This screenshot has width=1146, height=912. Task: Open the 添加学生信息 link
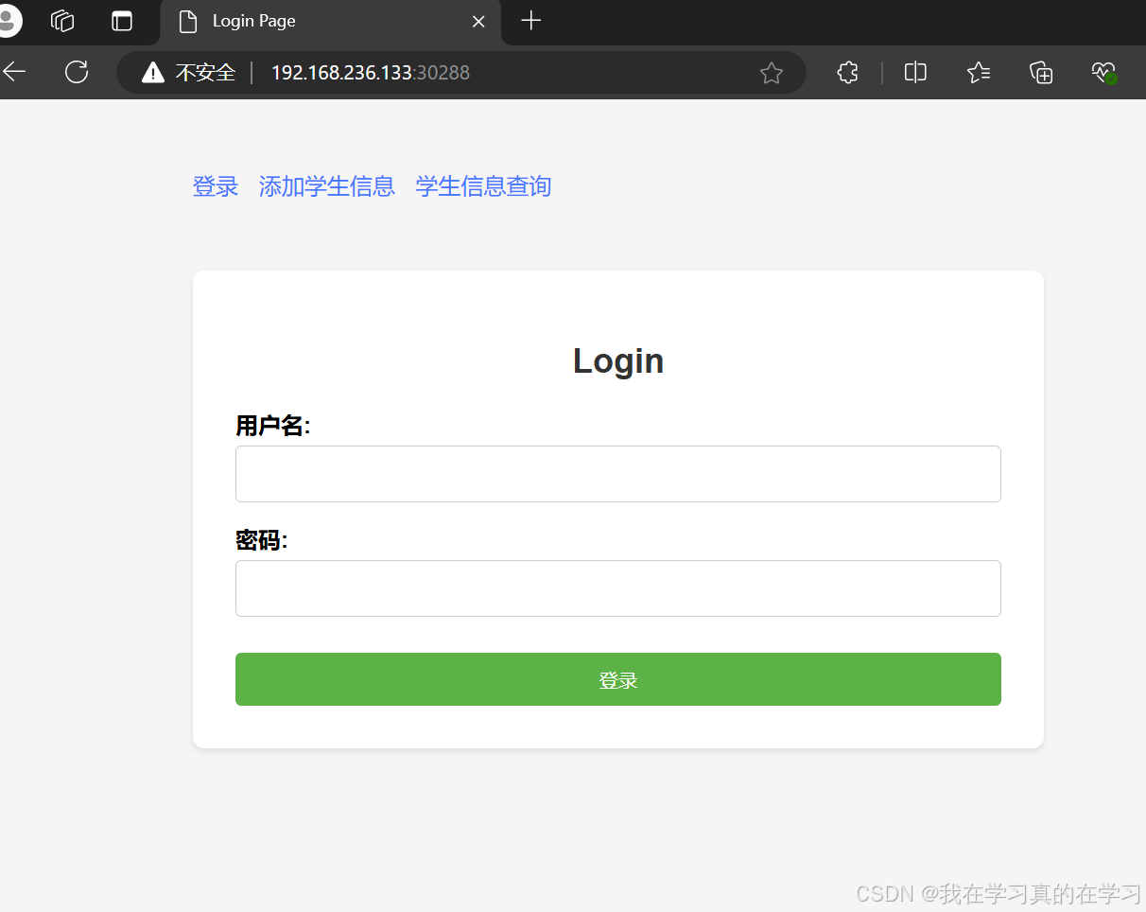(x=327, y=186)
